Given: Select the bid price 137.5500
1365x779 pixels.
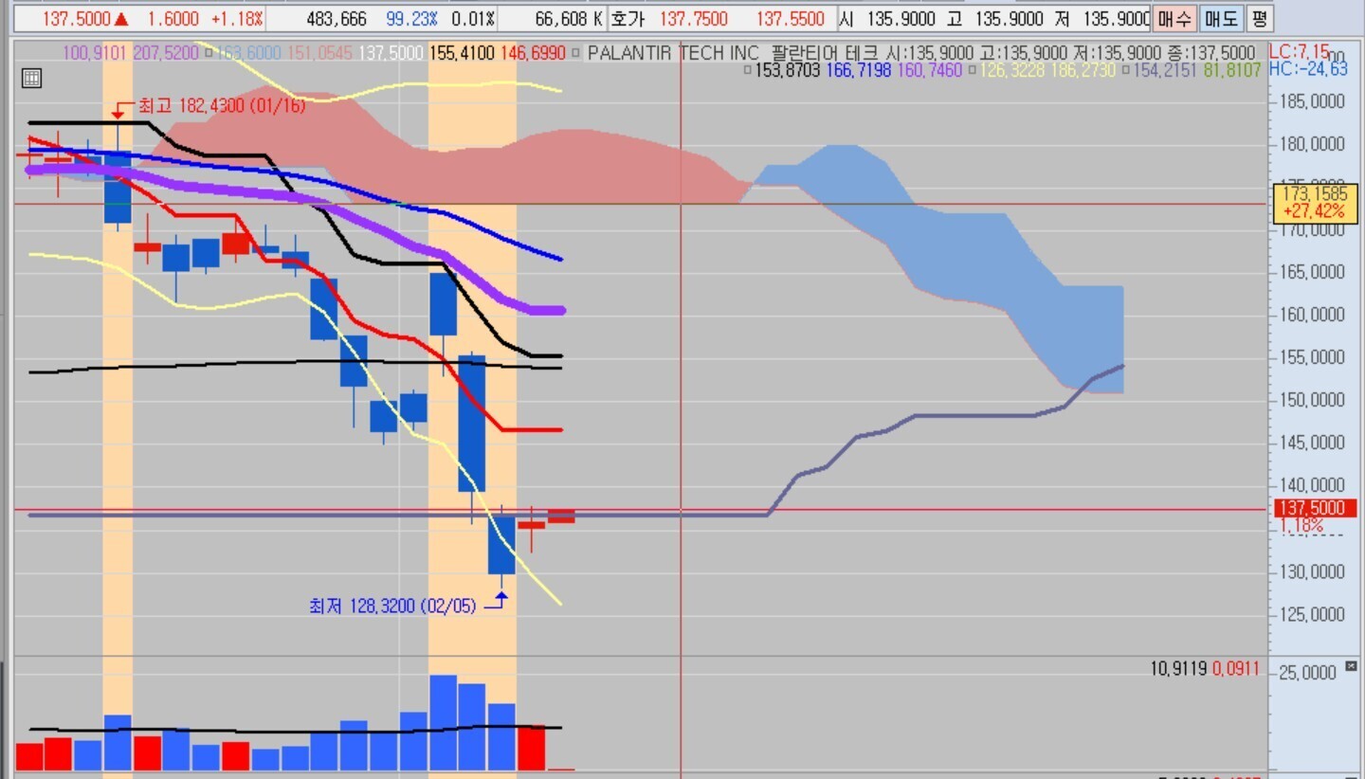Looking at the screenshot, I should [x=791, y=19].
